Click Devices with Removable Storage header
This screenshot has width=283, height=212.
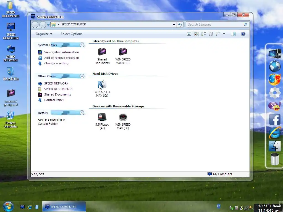pyautogui.click(x=118, y=106)
